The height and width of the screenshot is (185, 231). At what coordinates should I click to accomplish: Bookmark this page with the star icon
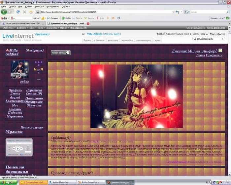[174, 12]
